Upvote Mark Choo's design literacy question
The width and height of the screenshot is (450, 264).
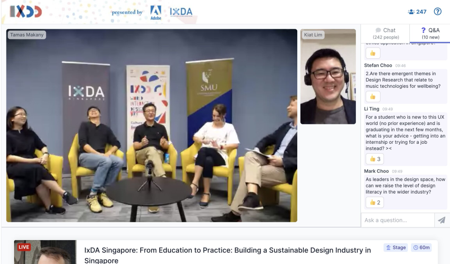375,202
